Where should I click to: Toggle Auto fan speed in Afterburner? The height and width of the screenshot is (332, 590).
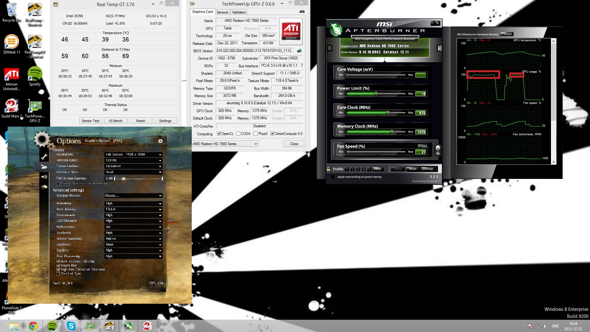423,146
